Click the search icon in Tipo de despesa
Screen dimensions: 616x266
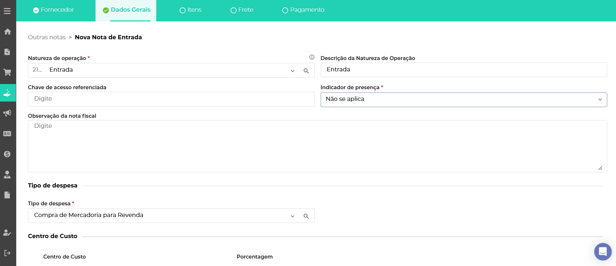point(306,216)
